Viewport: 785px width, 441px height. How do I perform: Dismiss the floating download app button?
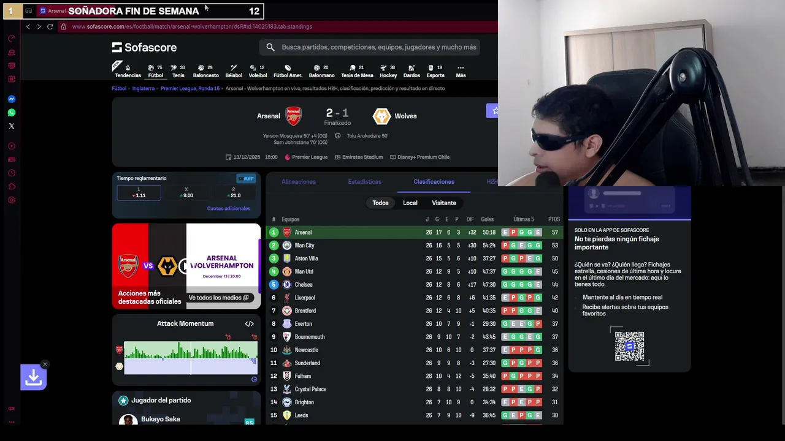click(45, 364)
